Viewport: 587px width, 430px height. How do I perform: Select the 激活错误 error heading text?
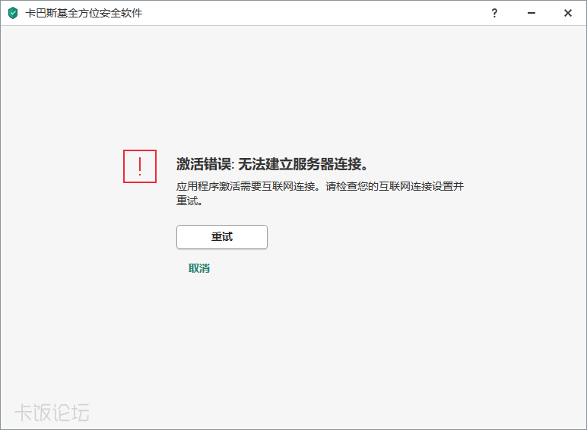(272, 164)
